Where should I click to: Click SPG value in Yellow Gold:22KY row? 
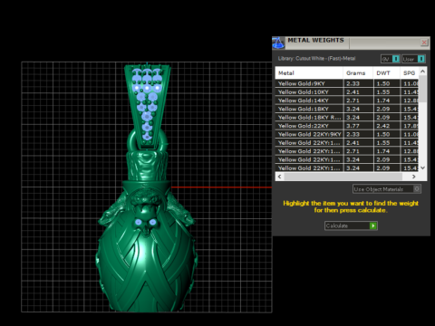pyautogui.click(x=411, y=126)
